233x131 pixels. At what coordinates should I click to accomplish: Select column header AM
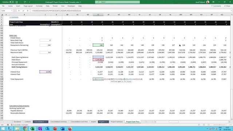181,15
